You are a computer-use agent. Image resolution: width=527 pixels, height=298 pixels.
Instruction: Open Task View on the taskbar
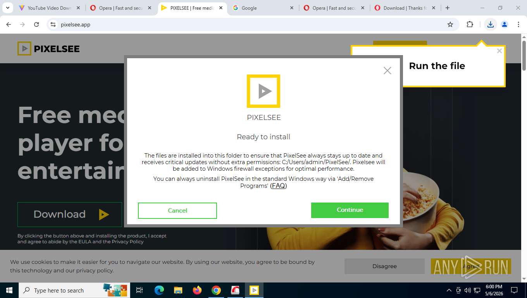[x=139, y=290]
